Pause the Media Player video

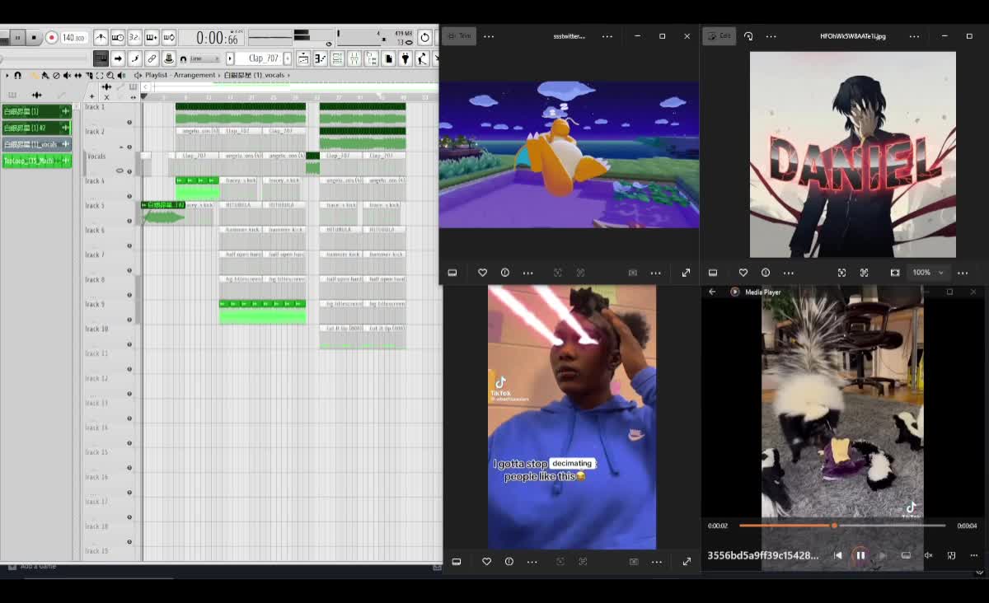[x=860, y=555]
